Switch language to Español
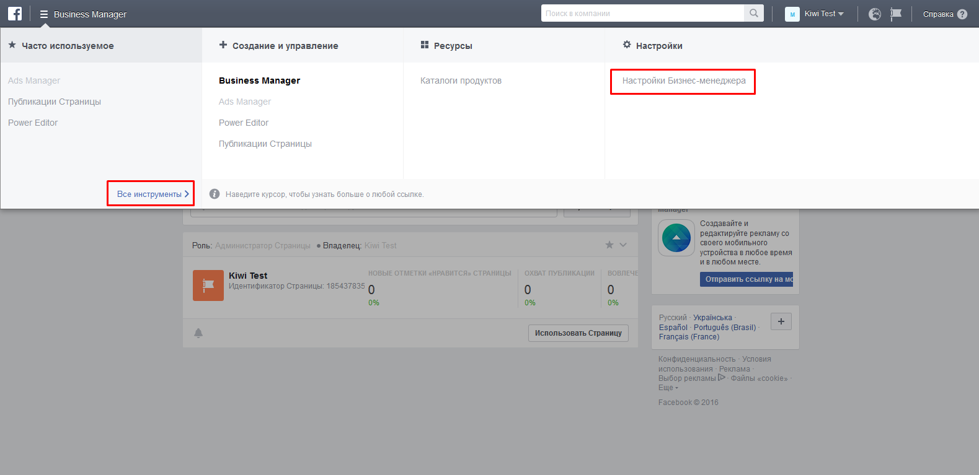Image resolution: width=979 pixels, height=475 pixels. tap(673, 328)
